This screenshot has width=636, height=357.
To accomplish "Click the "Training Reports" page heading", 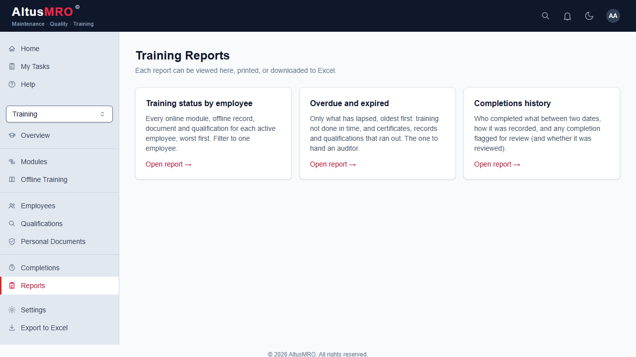I will 182,56.
